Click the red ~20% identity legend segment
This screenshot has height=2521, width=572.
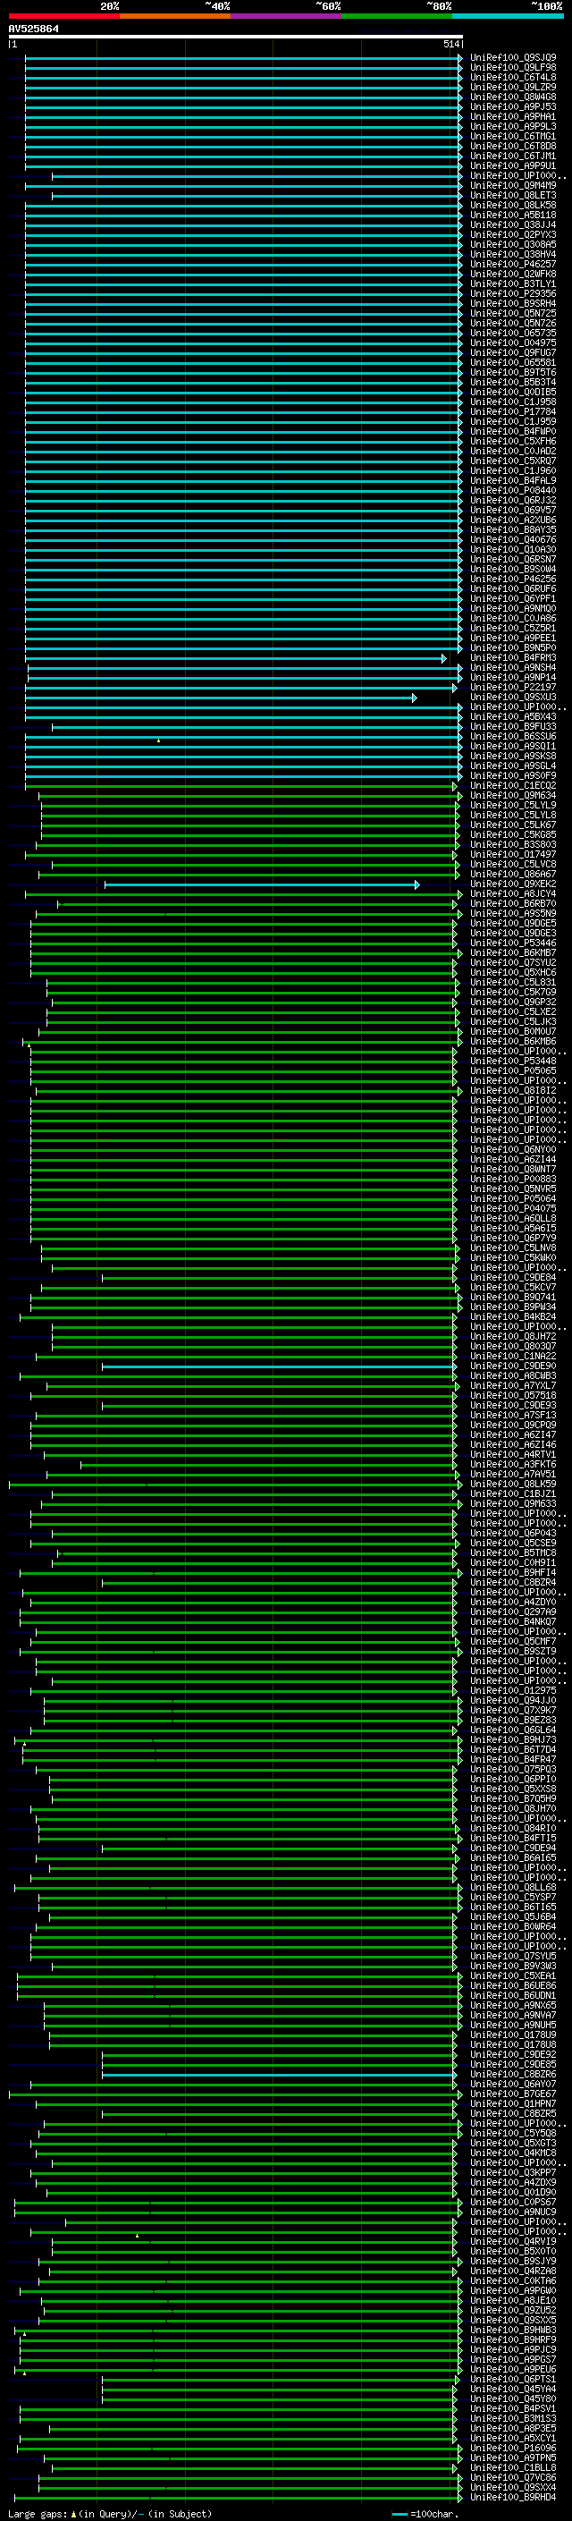point(64,17)
